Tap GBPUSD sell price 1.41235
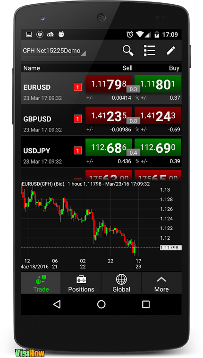Screen dimensions: 203x358 point(109,115)
